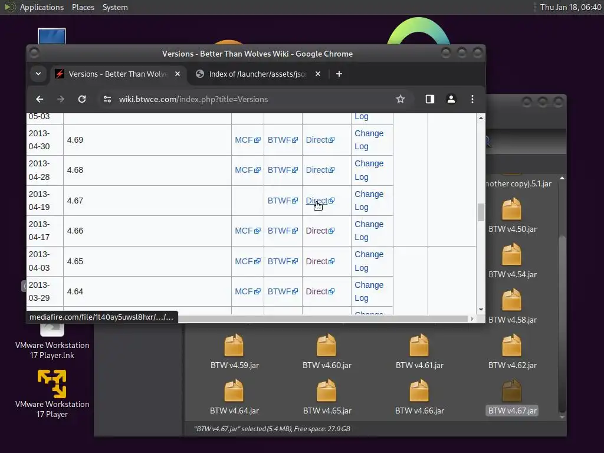The image size is (604, 453).
Task: Open the Places menu in top panel
Action: click(x=83, y=7)
